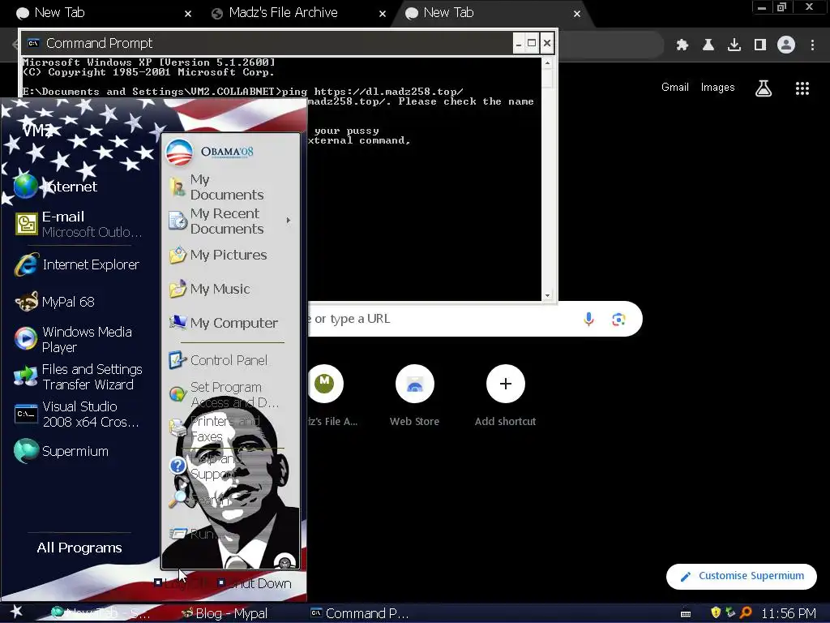
Task: Click the voice search microphone icon
Action: tap(588, 319)
